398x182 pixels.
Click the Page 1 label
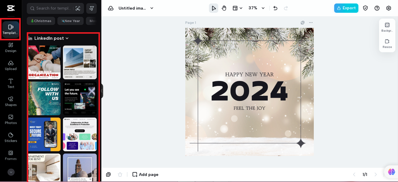tap(191, 23)
